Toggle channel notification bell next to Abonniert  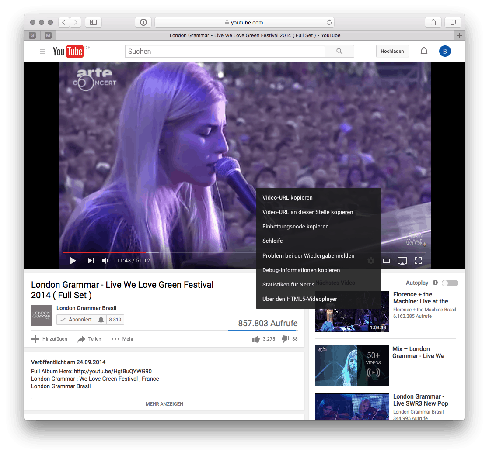click(x=101, y=320)
